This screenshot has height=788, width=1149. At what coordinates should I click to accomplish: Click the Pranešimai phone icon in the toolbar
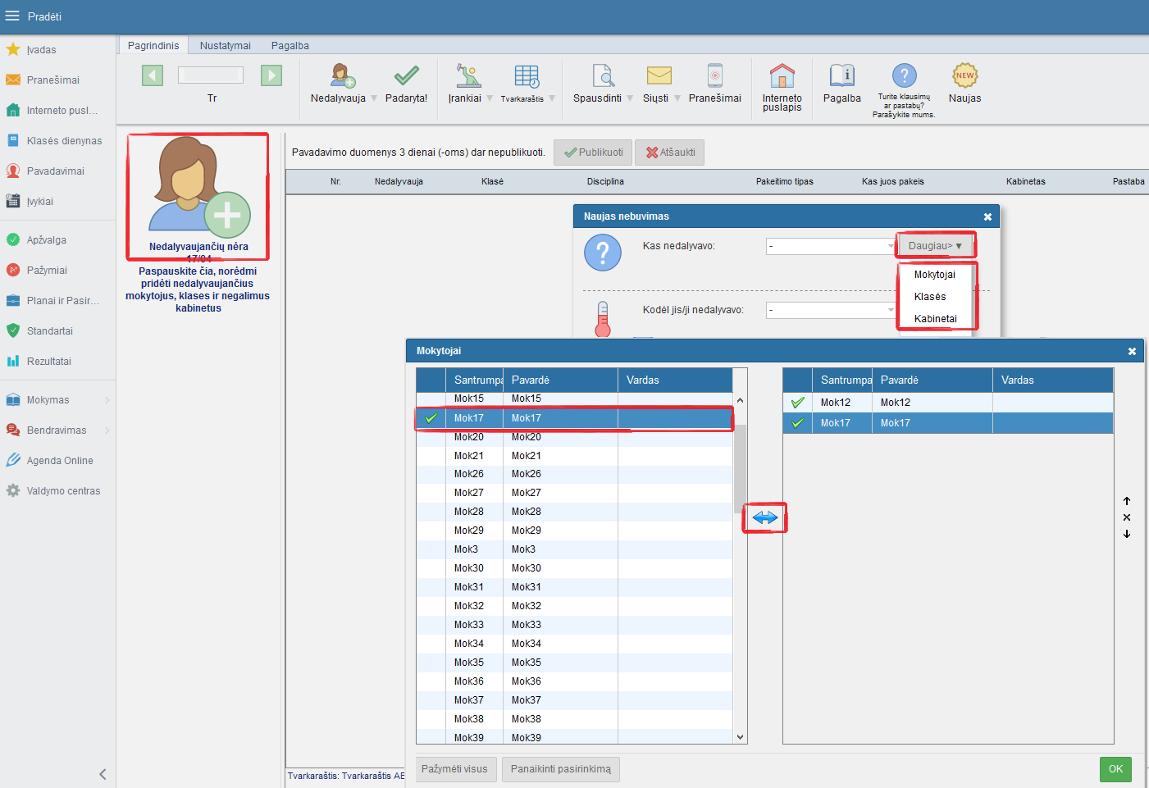pyautogui.click(x=715, y=76)
